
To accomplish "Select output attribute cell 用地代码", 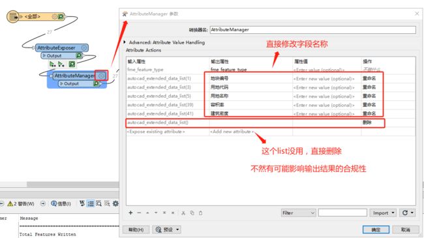I will click(x=251, y=87).
